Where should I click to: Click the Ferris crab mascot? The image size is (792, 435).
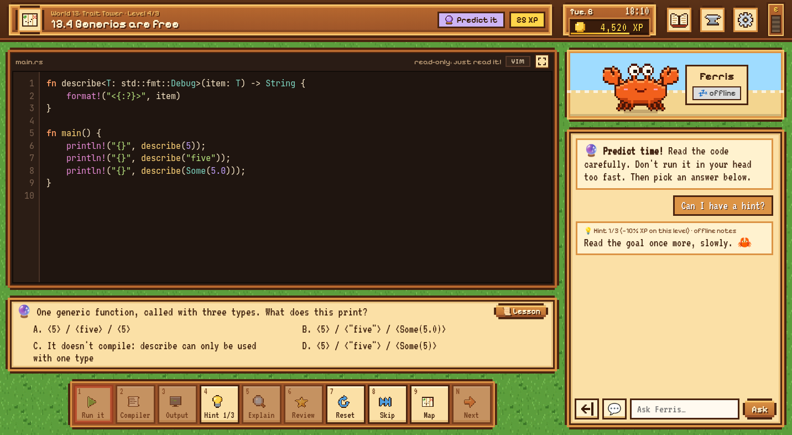click(x=640, y=87)
